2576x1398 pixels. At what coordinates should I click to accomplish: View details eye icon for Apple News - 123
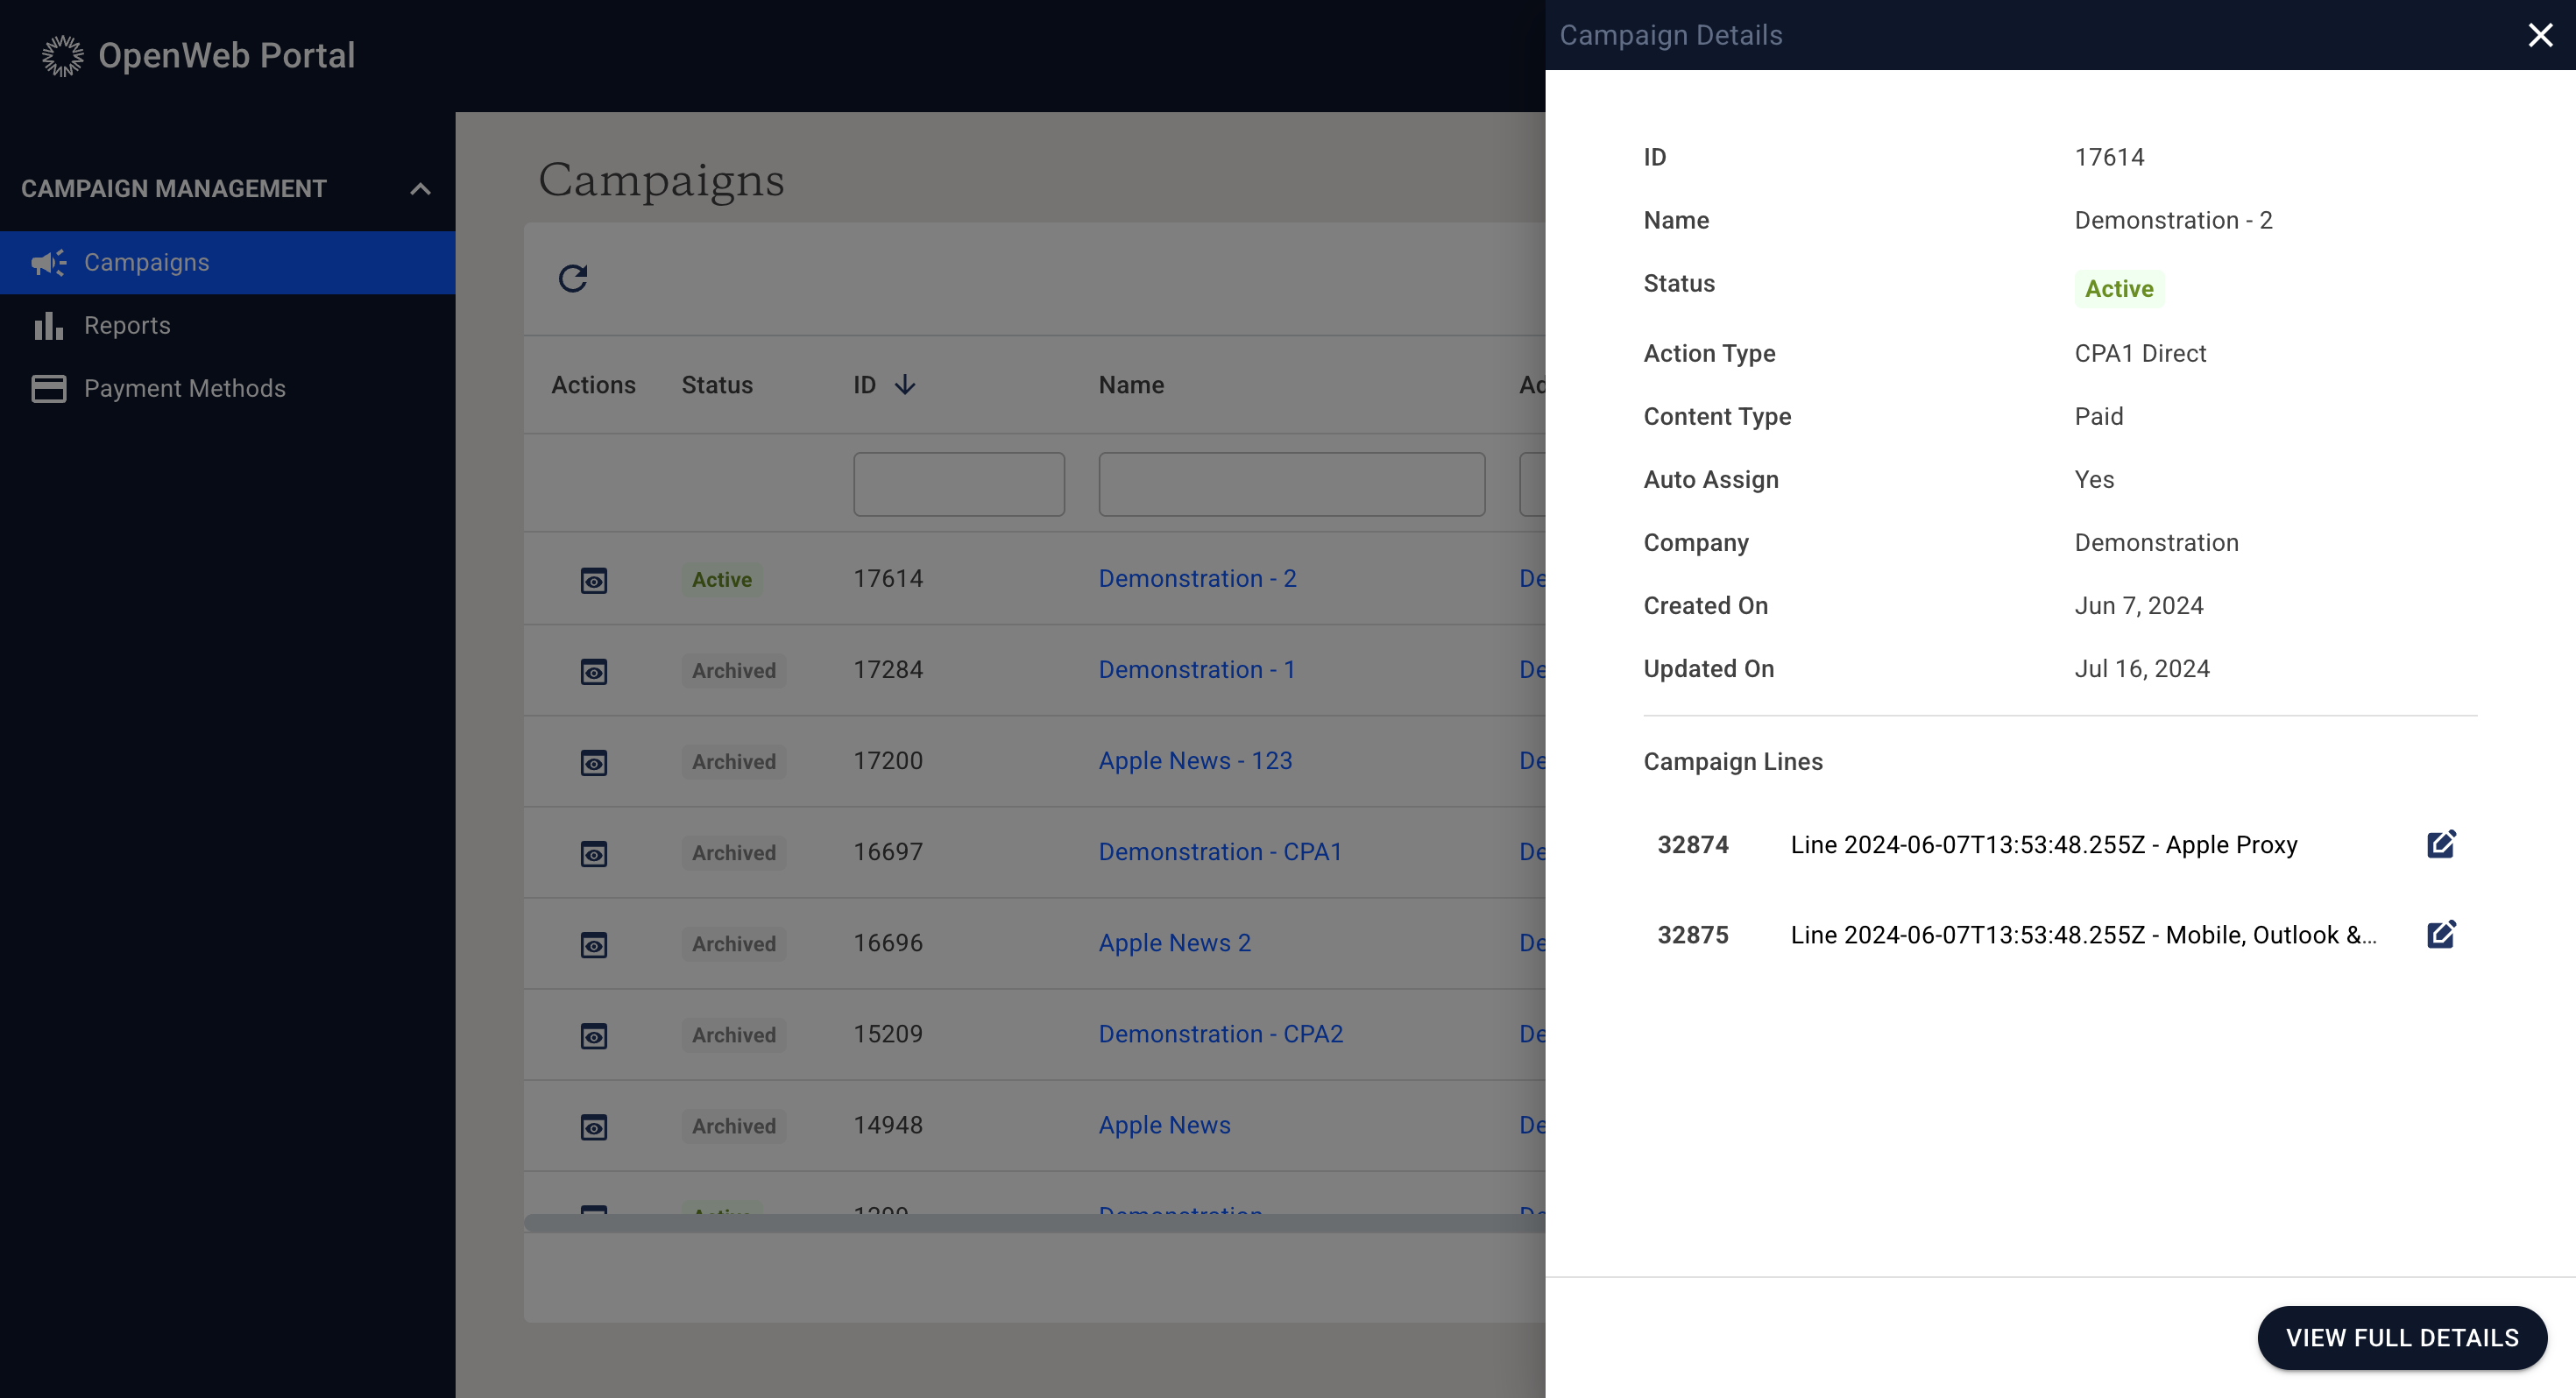tap(593, 762)
